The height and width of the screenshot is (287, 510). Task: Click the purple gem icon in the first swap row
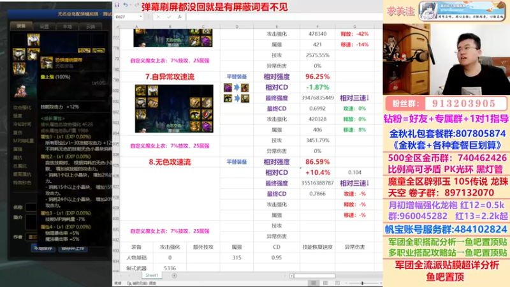click(228, 87)
